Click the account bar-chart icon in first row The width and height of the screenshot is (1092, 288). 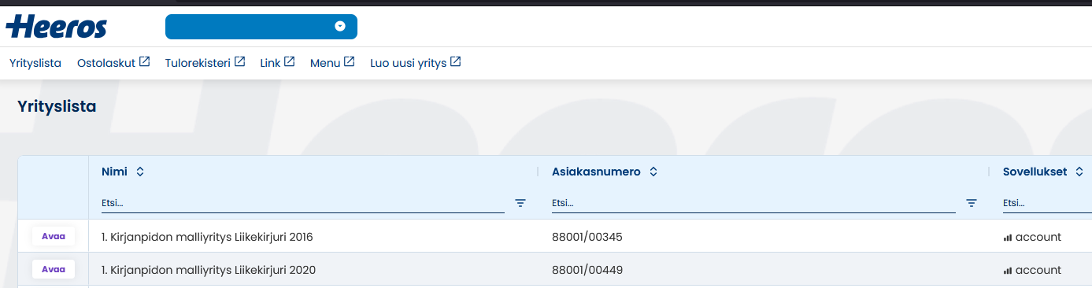(1008, 238)
